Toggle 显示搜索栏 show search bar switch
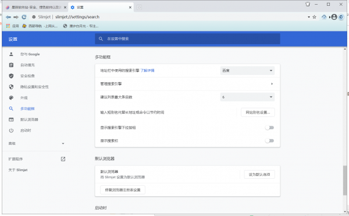The width and height of the screenshot is (349, 216). click(269, 141)
